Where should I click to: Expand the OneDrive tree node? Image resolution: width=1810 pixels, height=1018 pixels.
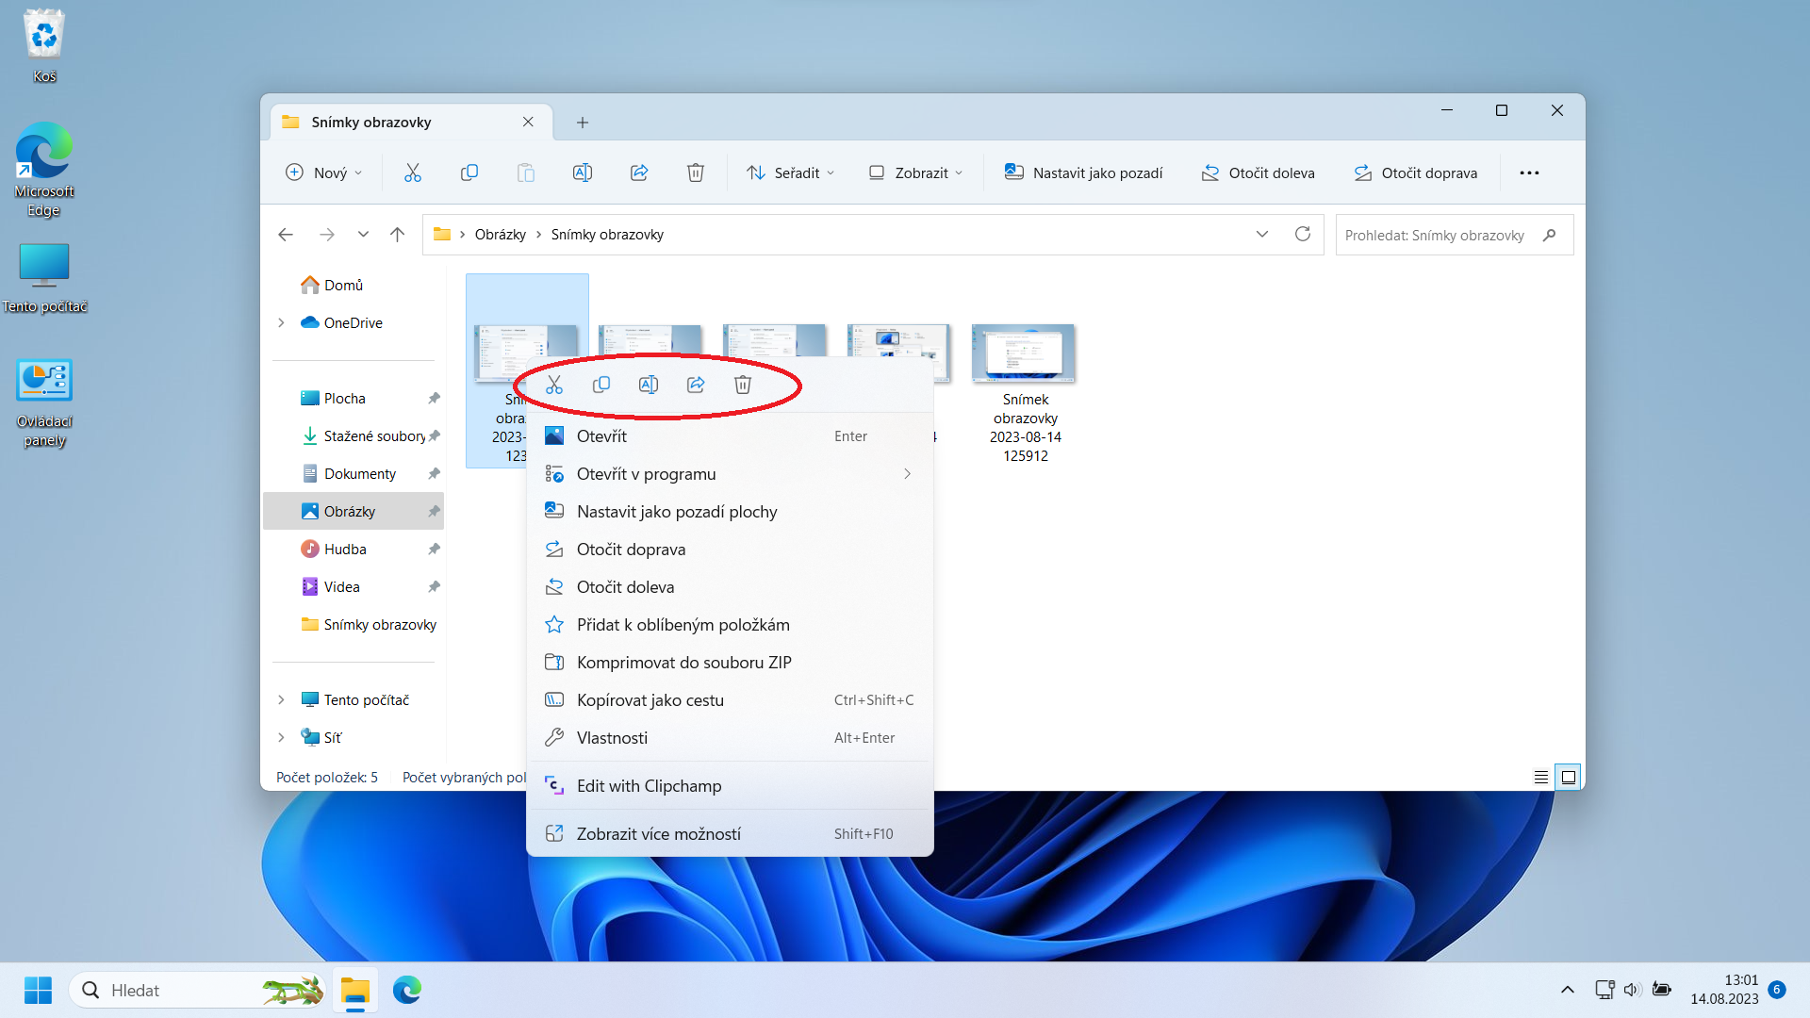[281, 323]
